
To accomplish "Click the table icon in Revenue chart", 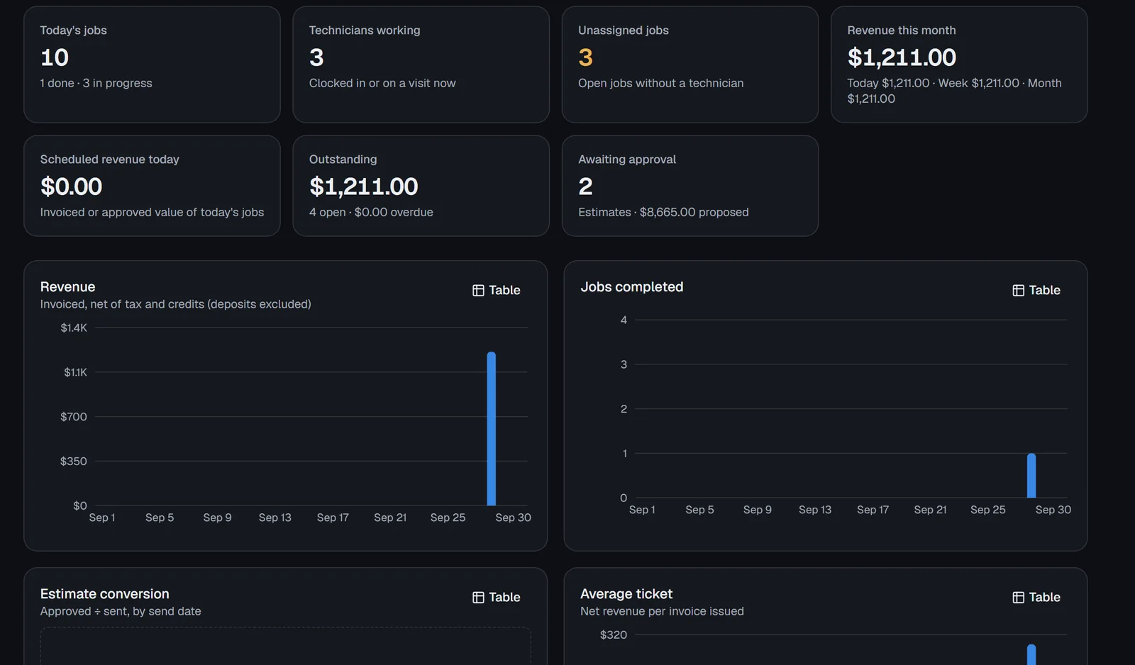I will 478,291.
